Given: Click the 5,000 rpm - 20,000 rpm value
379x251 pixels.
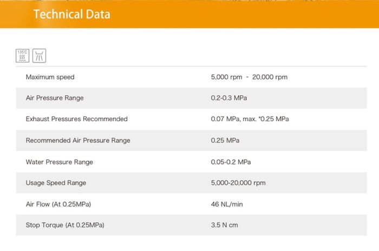Looking at the screenshot, I should pos(249,77).
